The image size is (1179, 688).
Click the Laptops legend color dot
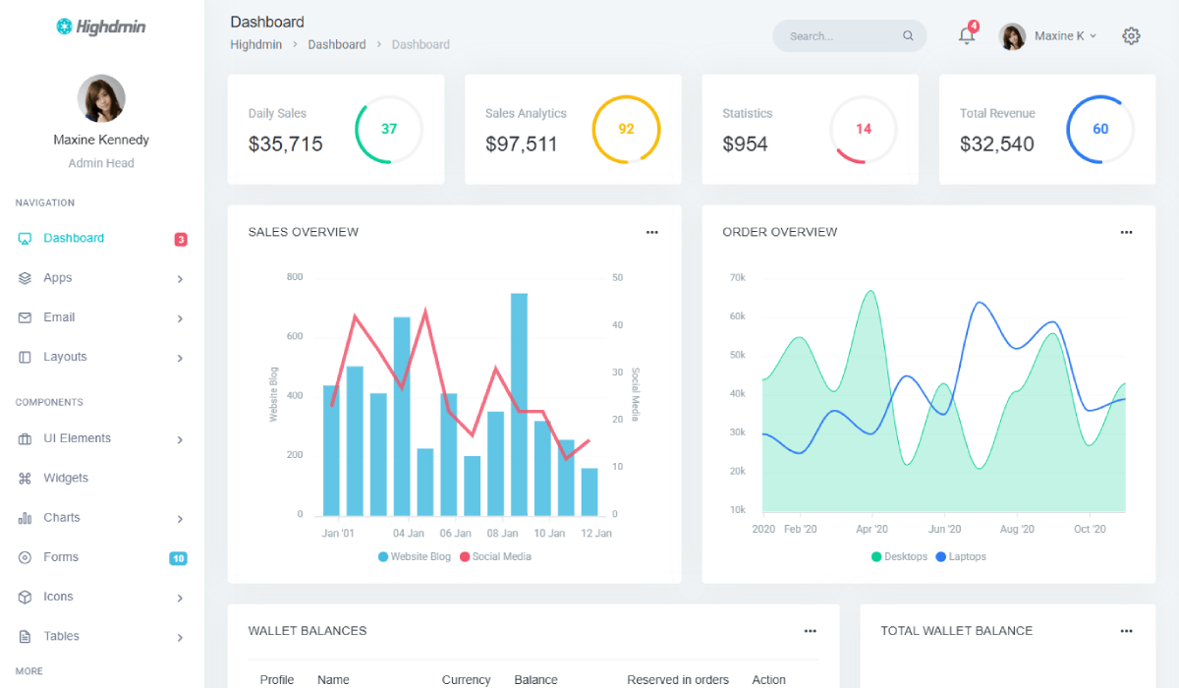coord(940,556)
